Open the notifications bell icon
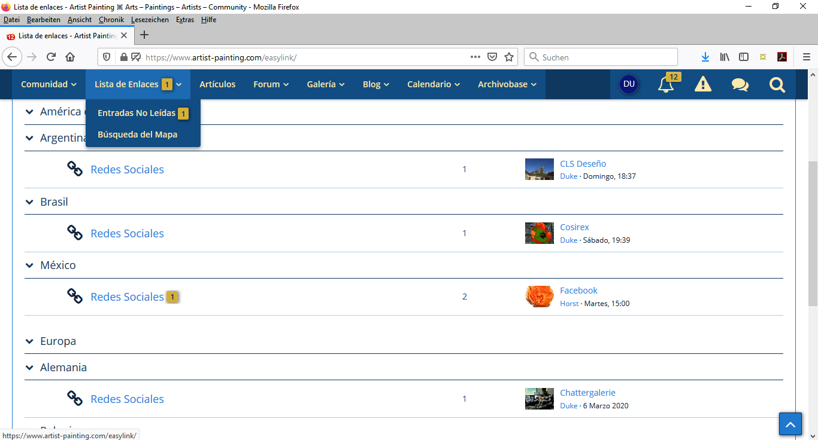This screenshot has height=440, width=818. 665,85
